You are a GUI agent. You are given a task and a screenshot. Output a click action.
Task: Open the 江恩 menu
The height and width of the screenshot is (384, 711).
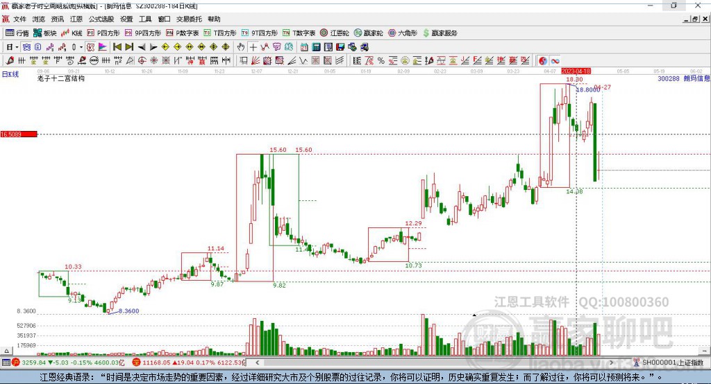click(x=76, y=19)
